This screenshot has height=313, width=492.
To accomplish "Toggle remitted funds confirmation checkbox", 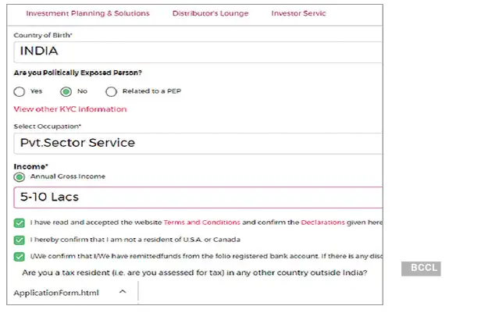I will 20,256.
